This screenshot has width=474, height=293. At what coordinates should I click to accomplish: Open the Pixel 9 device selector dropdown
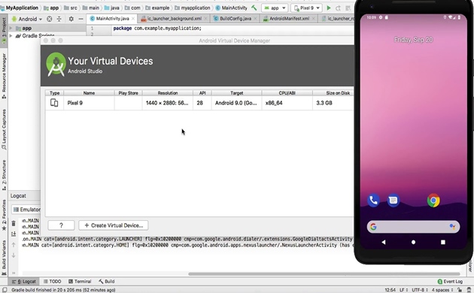point(307,8)
